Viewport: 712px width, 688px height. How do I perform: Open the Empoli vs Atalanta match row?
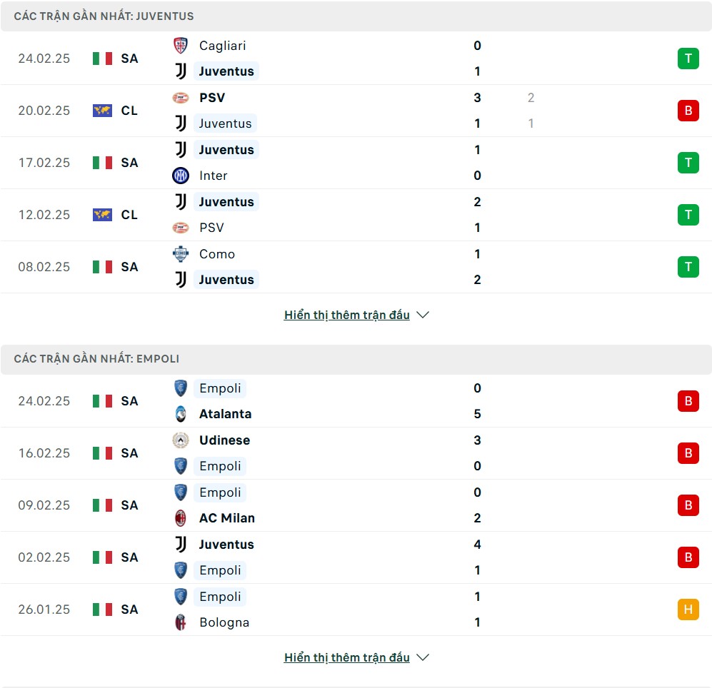[357, 401]
